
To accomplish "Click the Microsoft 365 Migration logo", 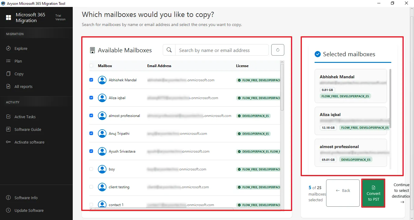I will pos(8,18).
